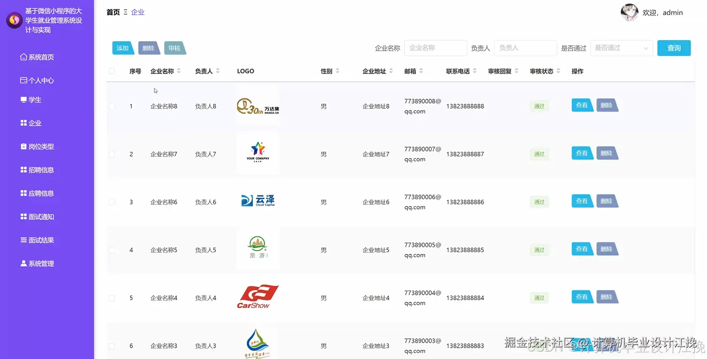The image size is (707, 359).
Task: Toggle the select-all checkbox in table header
Action: click(x=112, y=71)
